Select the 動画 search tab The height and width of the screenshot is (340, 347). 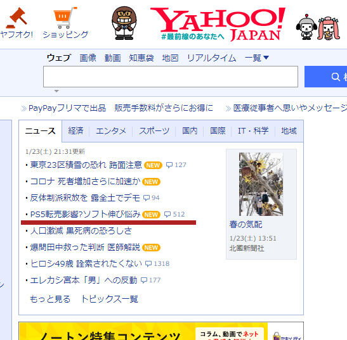click(x=113, y=58)
